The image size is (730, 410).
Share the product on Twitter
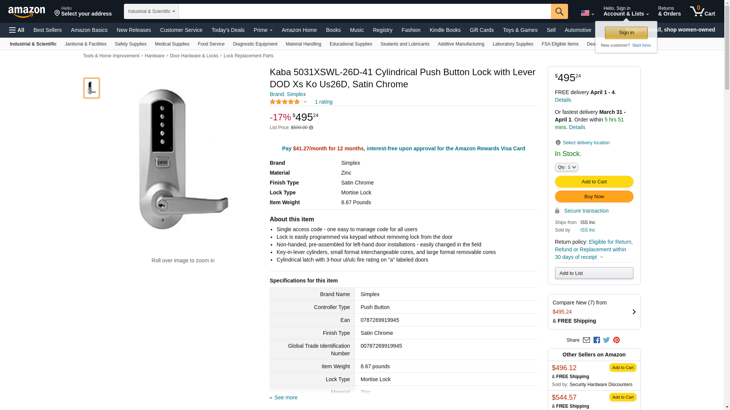tap(606, 340)
